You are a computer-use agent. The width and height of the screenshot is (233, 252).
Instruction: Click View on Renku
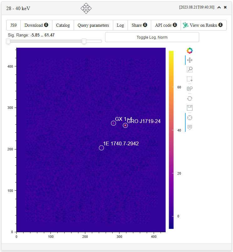204,25
